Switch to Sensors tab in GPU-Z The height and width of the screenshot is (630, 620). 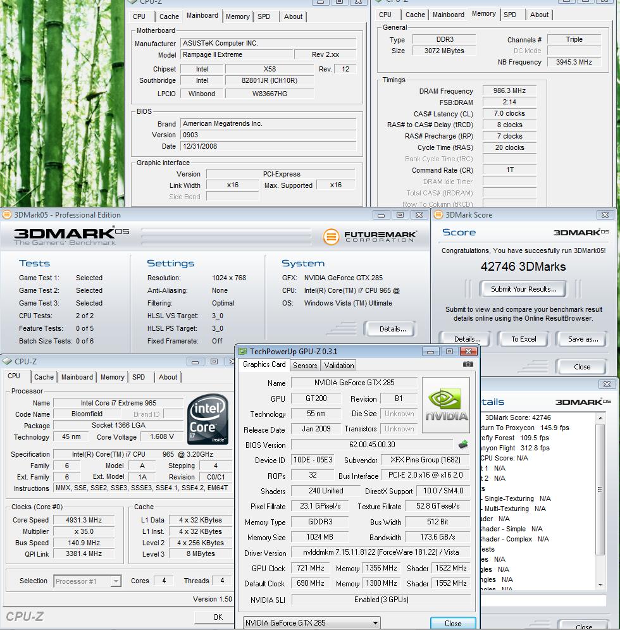point(305,365)
